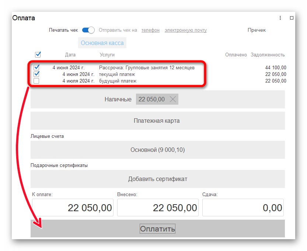
Task: Toggle the Печатать чек switch
Action: tap(88, 30)
